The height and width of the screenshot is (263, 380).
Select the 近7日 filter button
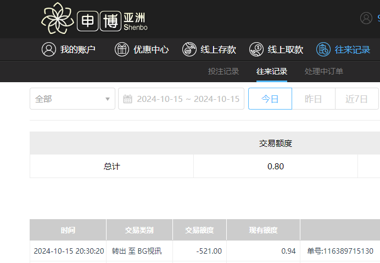pos(356,99)
